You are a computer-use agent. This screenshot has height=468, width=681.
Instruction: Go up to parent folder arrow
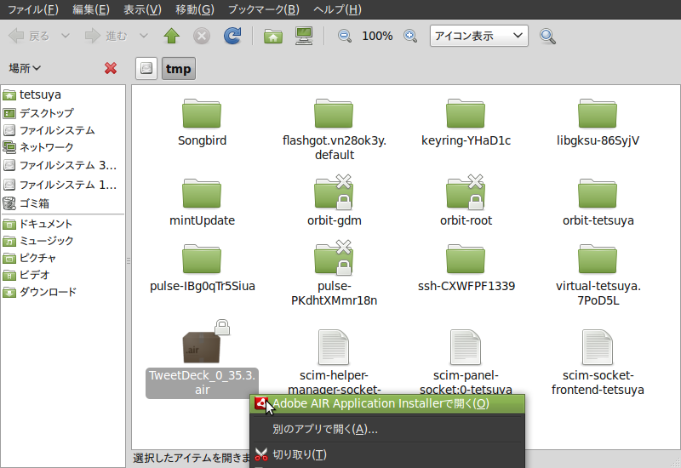tap(172, 36)
